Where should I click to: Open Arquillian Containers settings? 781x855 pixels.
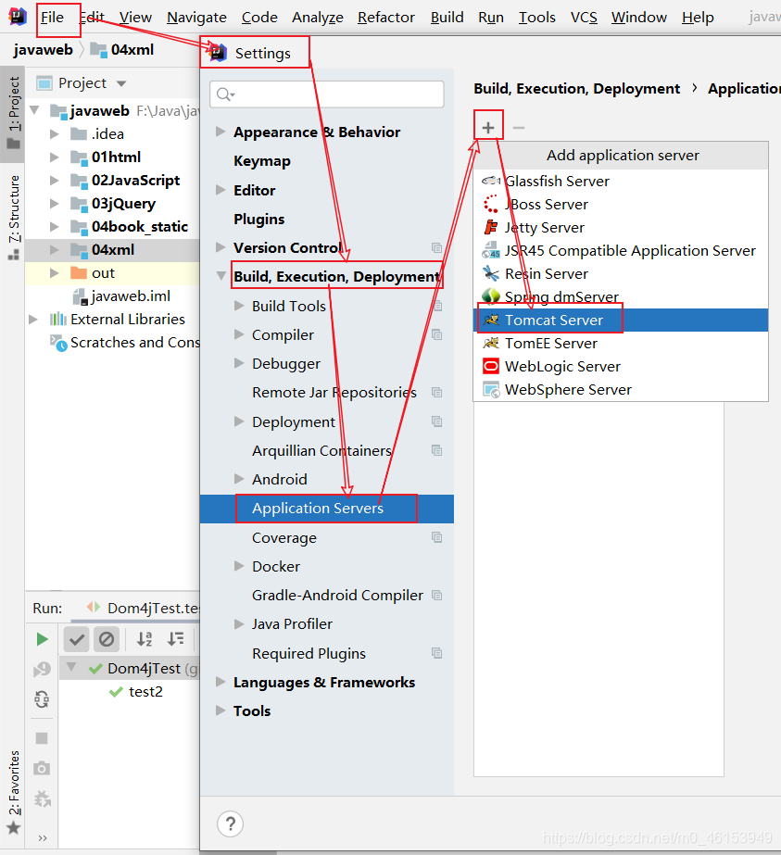321,450
